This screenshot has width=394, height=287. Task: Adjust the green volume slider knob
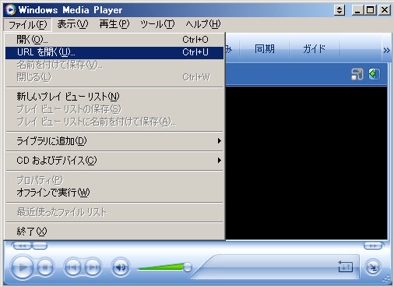tap(188, 267)
